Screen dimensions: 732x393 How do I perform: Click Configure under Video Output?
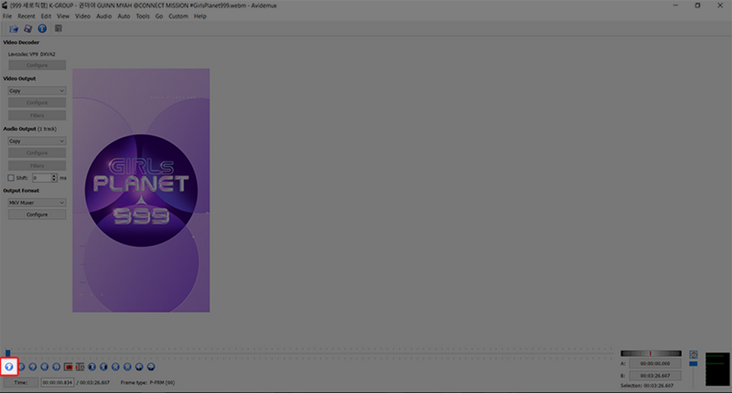tap(37, 103)
